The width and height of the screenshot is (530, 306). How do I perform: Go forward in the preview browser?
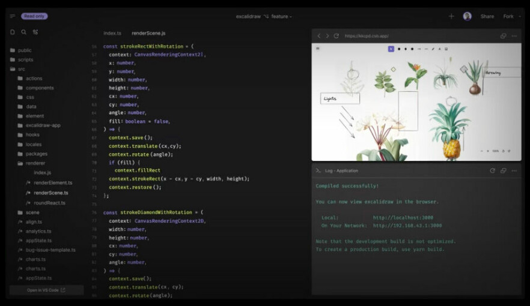[x=327, y=36]
